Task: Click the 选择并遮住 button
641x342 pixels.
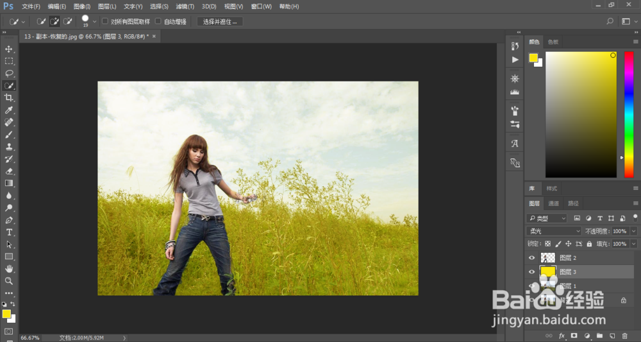Action: coord(220,22)
